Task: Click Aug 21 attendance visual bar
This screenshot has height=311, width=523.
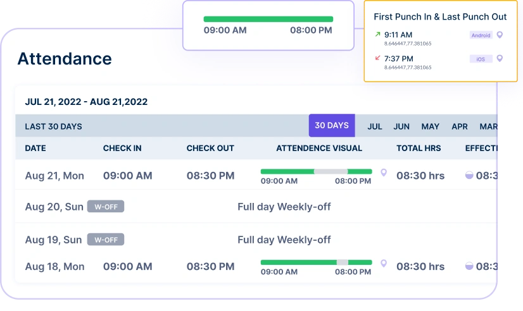Action: (316, 171)
